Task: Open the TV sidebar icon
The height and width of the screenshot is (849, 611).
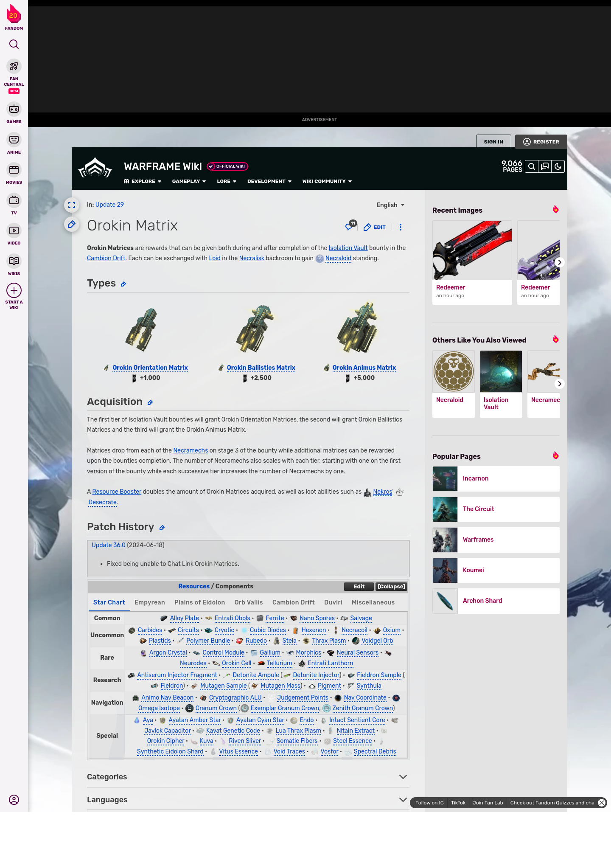Action: [14, 200]
